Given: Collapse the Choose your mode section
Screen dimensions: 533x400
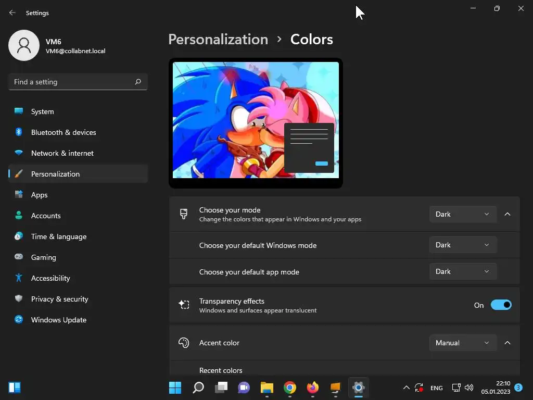Looking at the screenshot, I should [x=507, y=214].
